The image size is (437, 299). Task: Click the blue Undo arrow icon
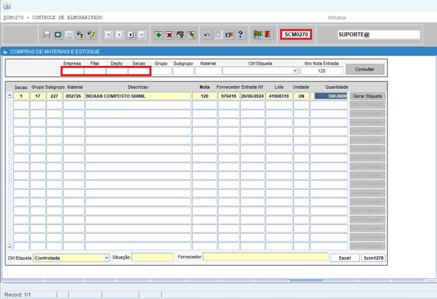(x=207, y=35)
